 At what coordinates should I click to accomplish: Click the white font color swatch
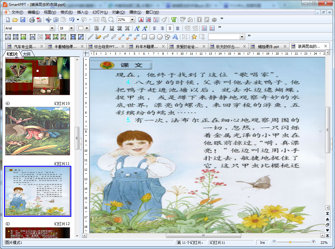coord(81,28)
